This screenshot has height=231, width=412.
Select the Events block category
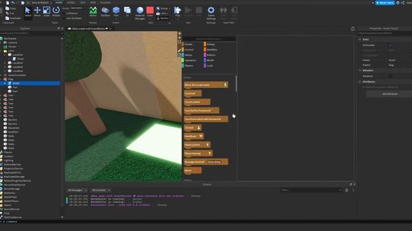189,44
